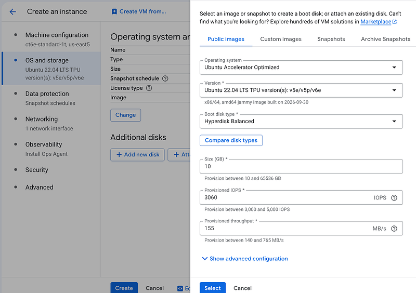Switch to the Custom images tab
The image size is (416, 293).
281,39
